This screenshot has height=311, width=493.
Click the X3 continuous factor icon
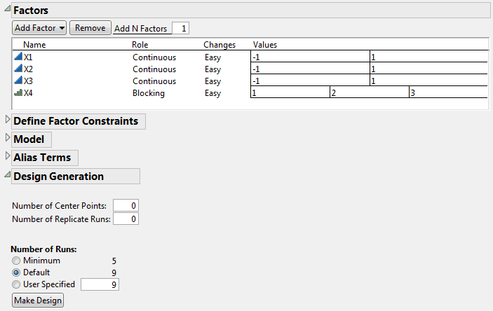pos(18,81)
